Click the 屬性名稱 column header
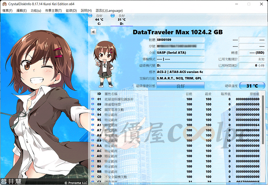 (111, 94)
